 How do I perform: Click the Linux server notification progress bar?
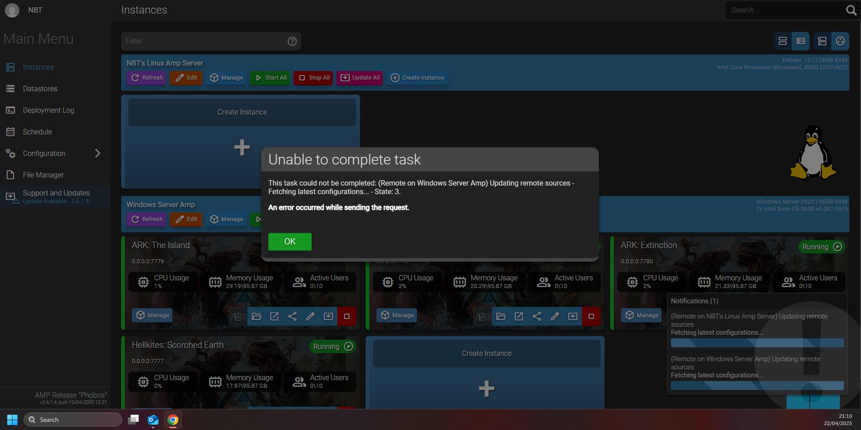757,343
